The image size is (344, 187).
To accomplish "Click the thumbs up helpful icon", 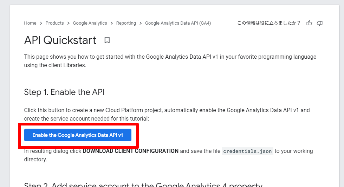I will 309,23.
